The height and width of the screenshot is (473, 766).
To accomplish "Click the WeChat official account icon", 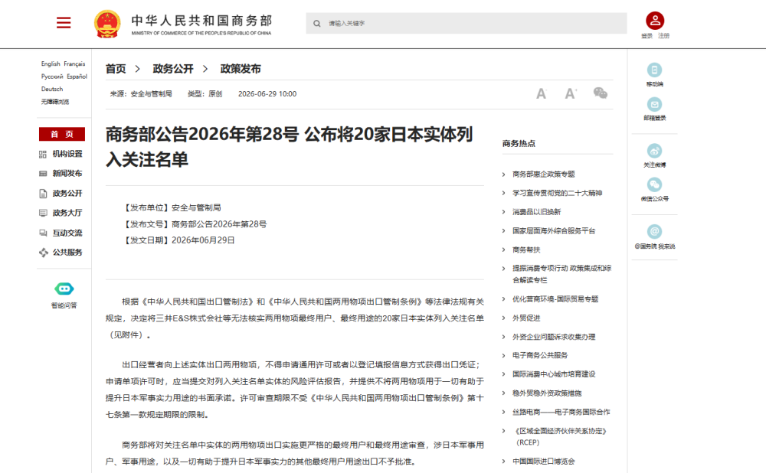I will click(x=655, y=184).
